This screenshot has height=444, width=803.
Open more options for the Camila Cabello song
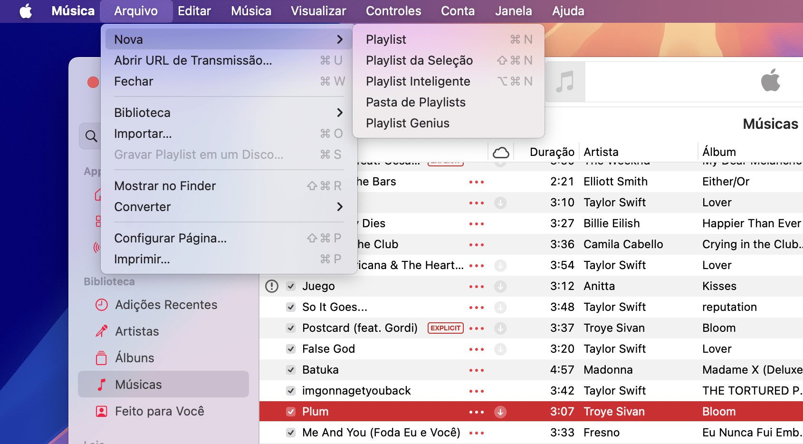coord(477,245)
